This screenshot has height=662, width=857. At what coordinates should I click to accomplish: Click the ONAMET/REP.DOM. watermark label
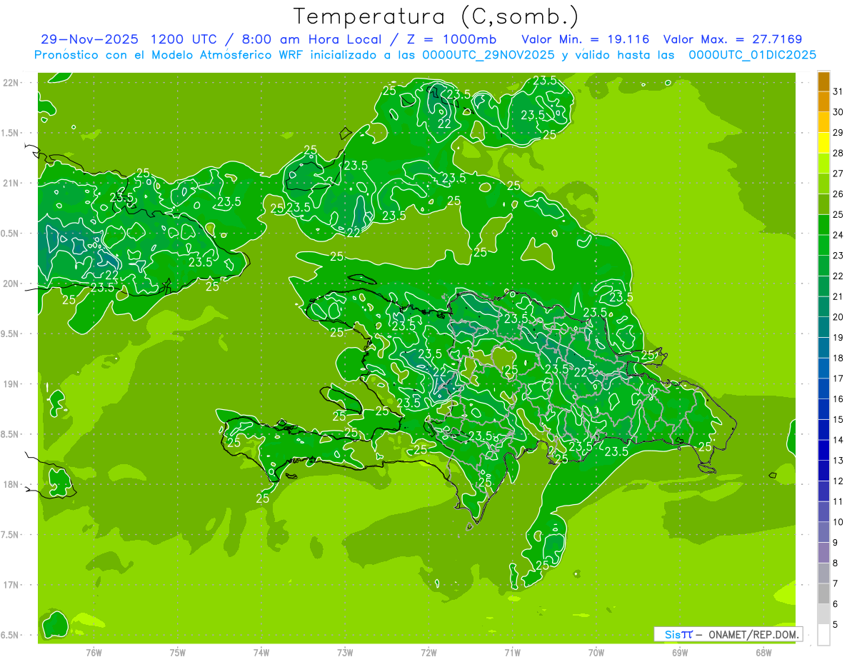756,634
